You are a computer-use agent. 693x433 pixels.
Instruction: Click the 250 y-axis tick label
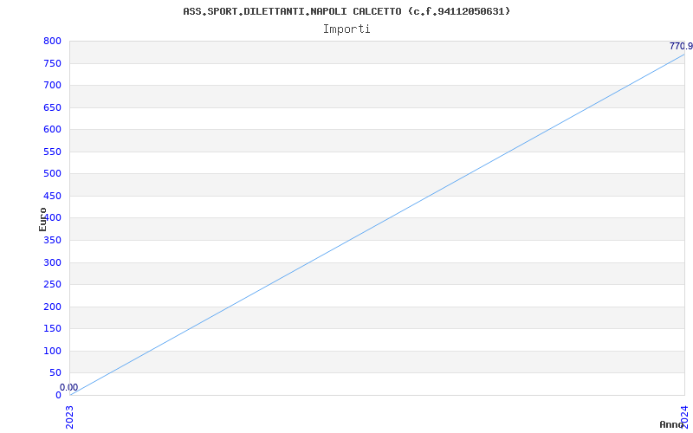tap(52, 285)
